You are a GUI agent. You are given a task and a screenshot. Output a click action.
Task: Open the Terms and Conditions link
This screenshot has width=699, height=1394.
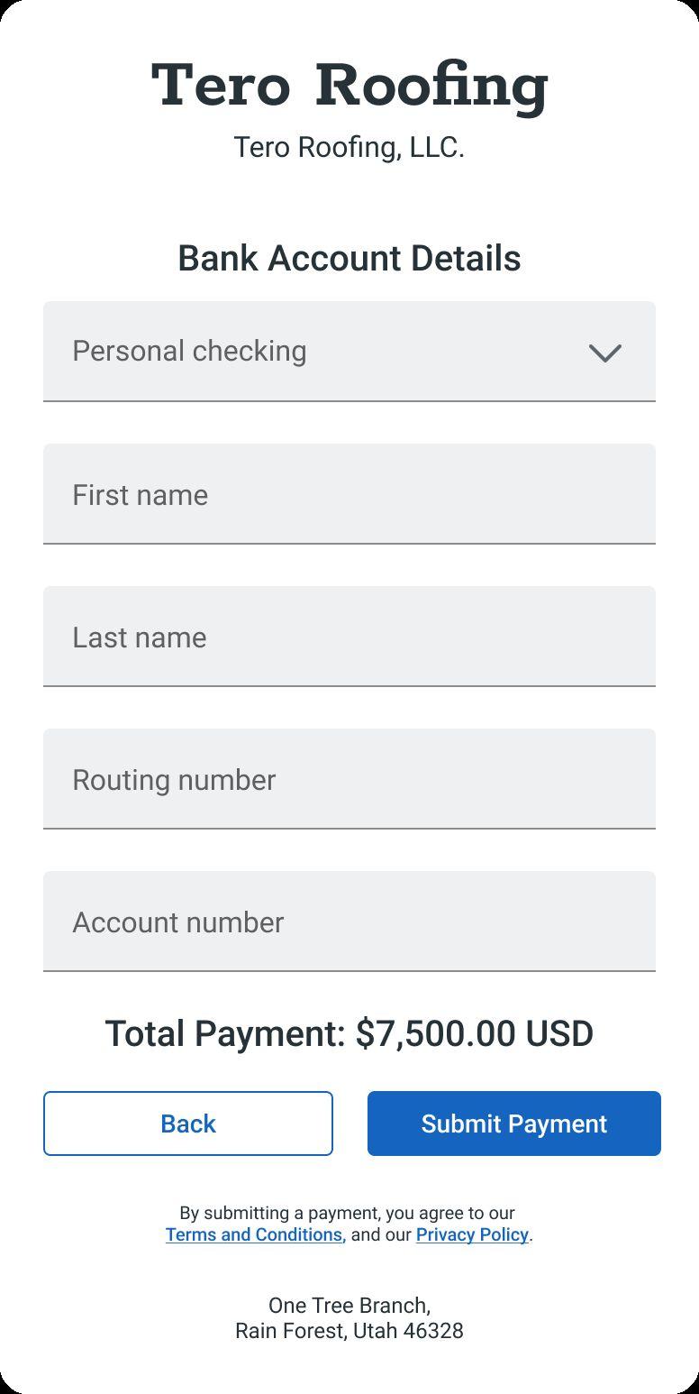point(255,1234)
